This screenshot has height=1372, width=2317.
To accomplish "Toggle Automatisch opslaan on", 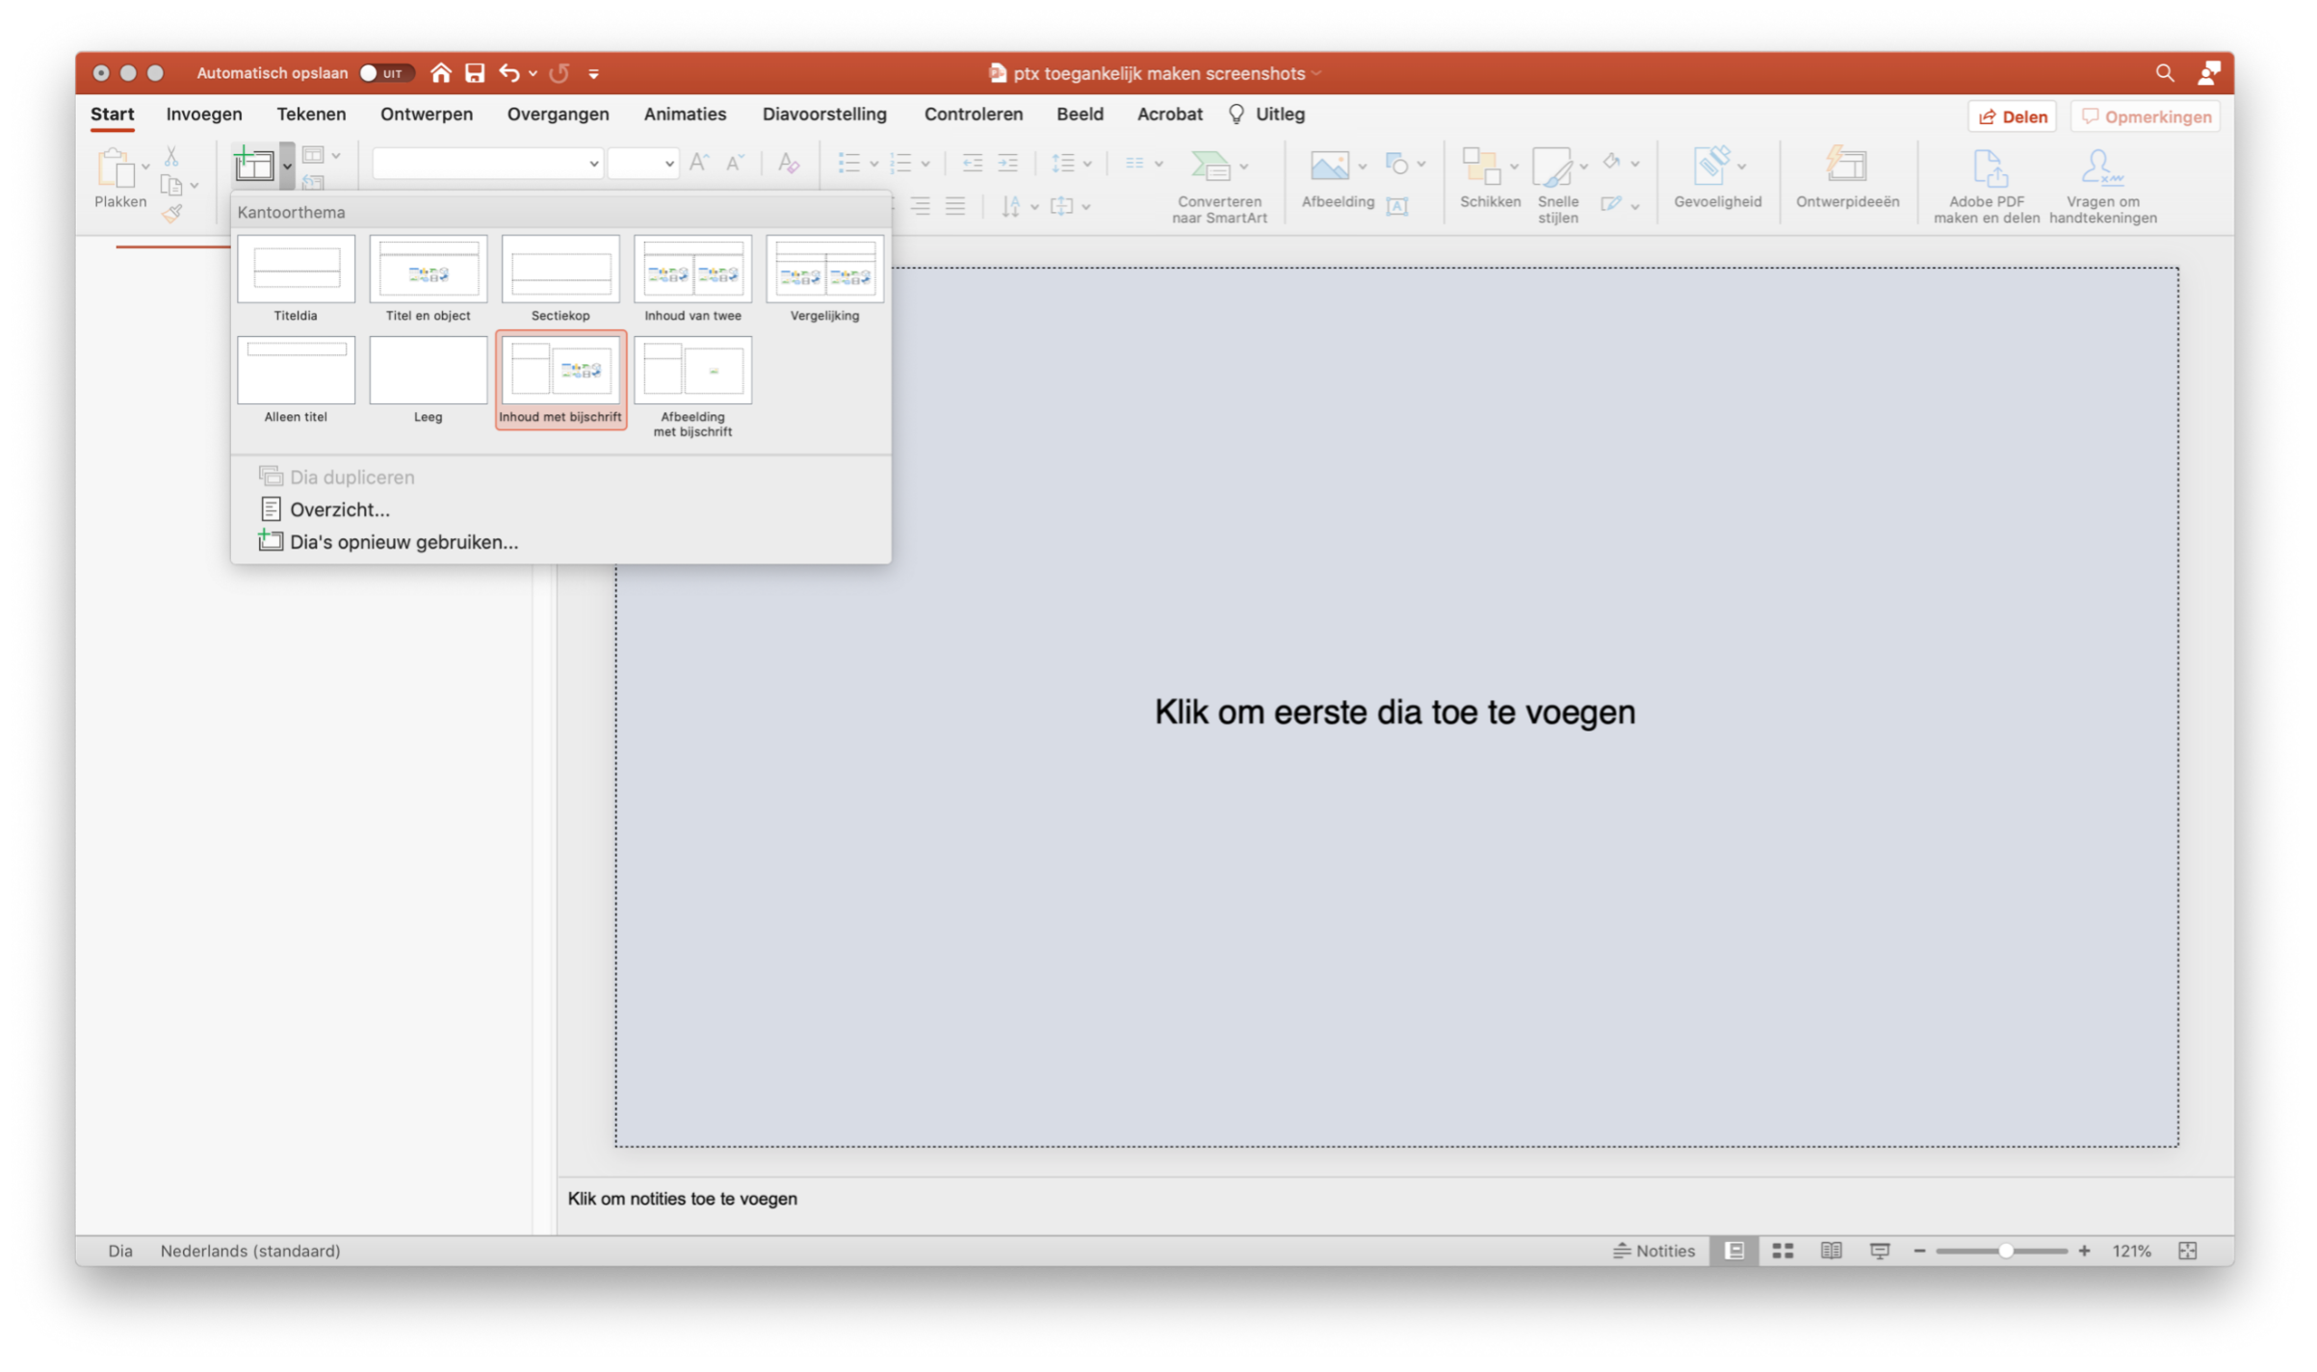I will 384,72.
